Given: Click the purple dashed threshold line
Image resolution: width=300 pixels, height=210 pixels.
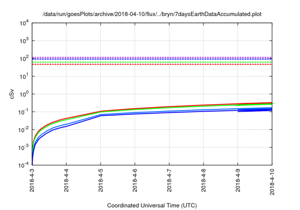Looking at the screenshot, I should [x=152, y=57].
